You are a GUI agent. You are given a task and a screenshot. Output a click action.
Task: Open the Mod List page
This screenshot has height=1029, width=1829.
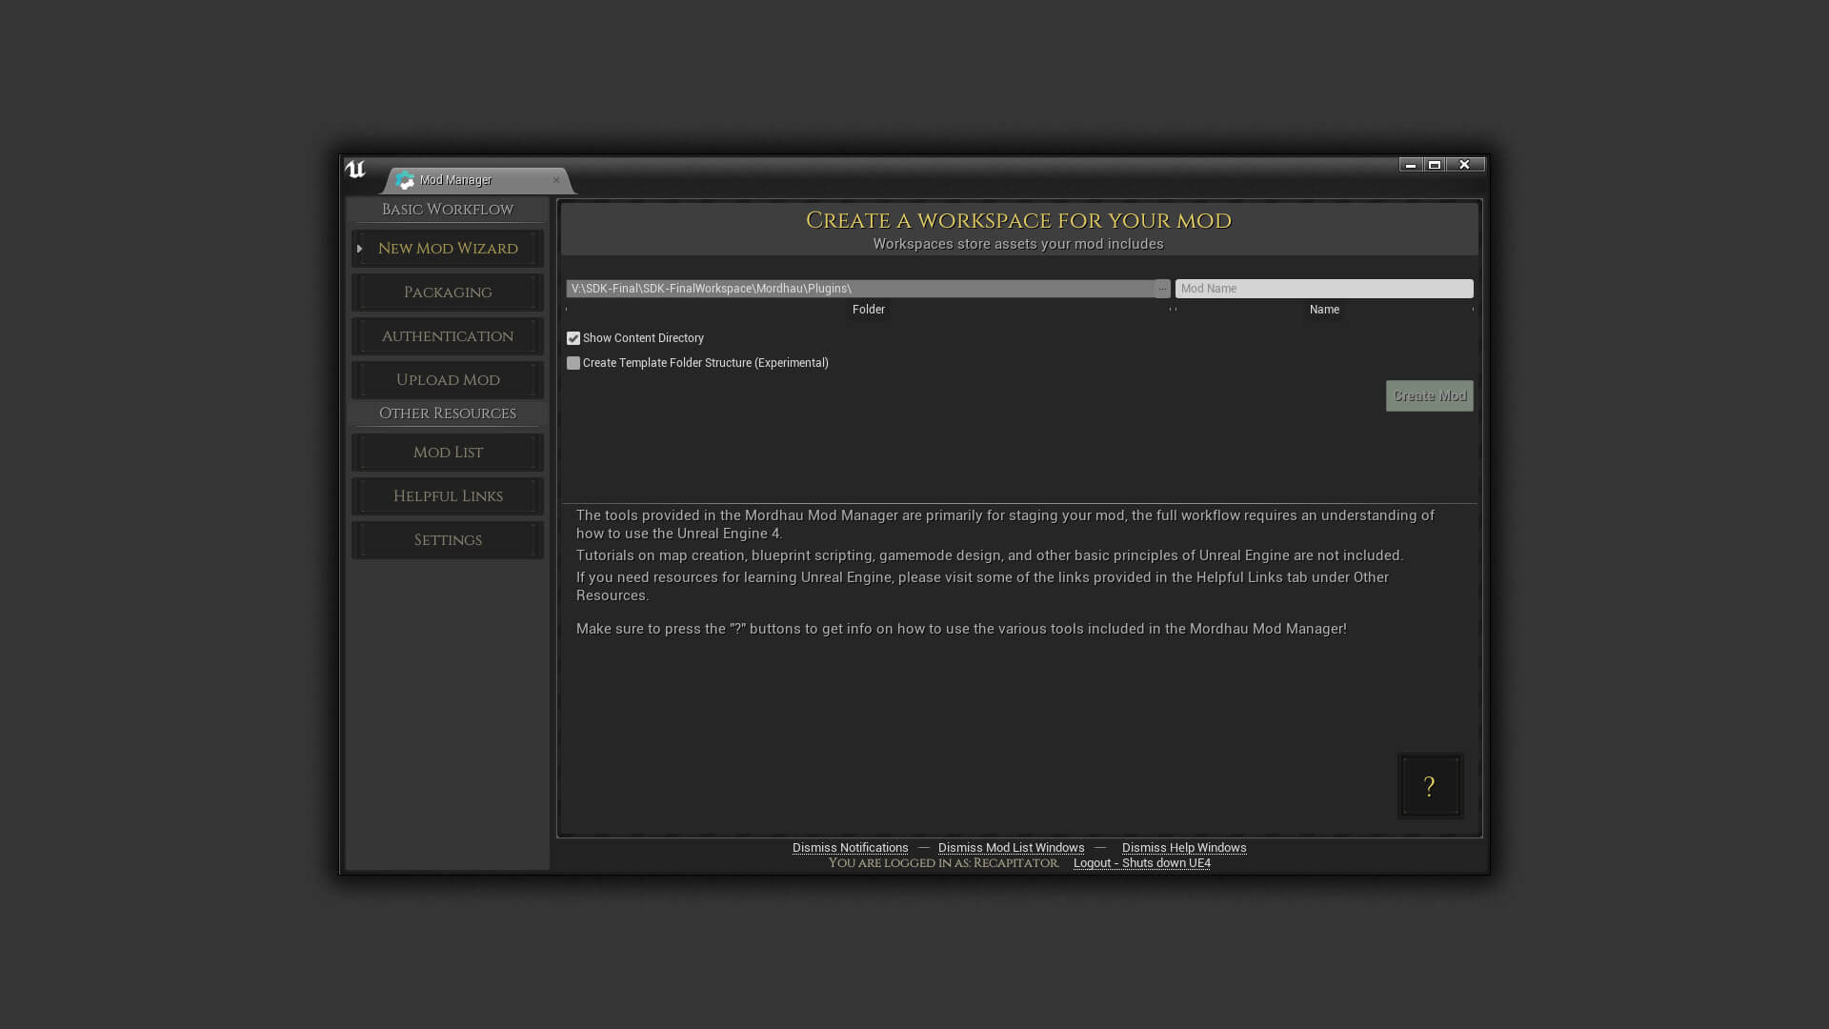(447, 453)
